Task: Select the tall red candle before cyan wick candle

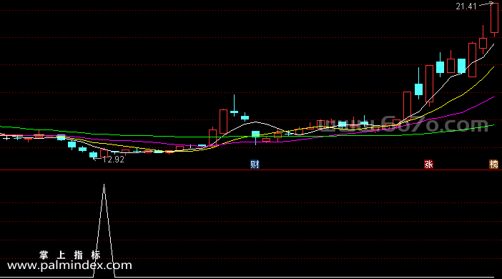Action: click(223, 122)
